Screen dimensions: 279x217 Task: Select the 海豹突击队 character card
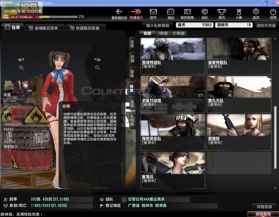tap(173, 132)
